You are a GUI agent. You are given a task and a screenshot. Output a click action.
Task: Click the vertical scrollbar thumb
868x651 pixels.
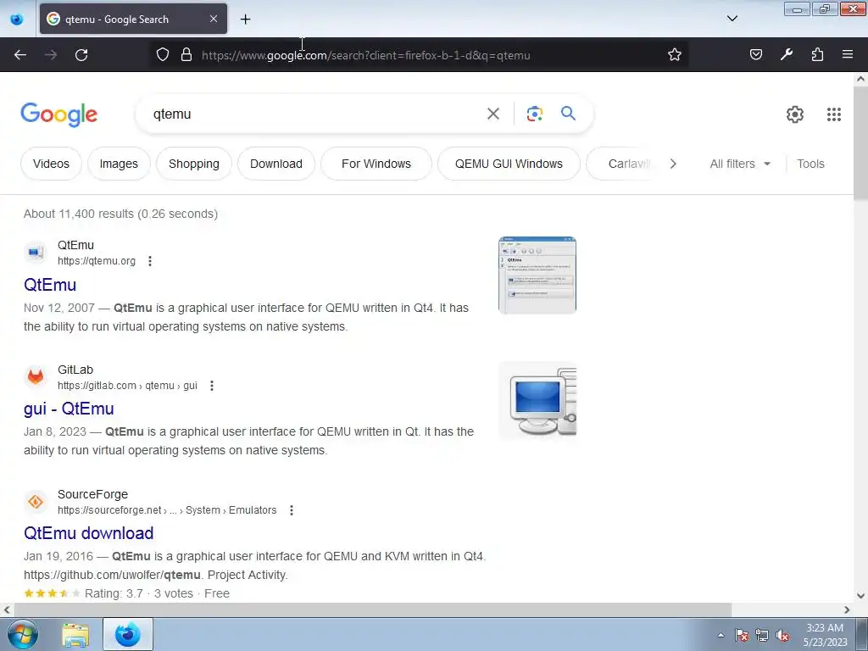coord(860,142)
